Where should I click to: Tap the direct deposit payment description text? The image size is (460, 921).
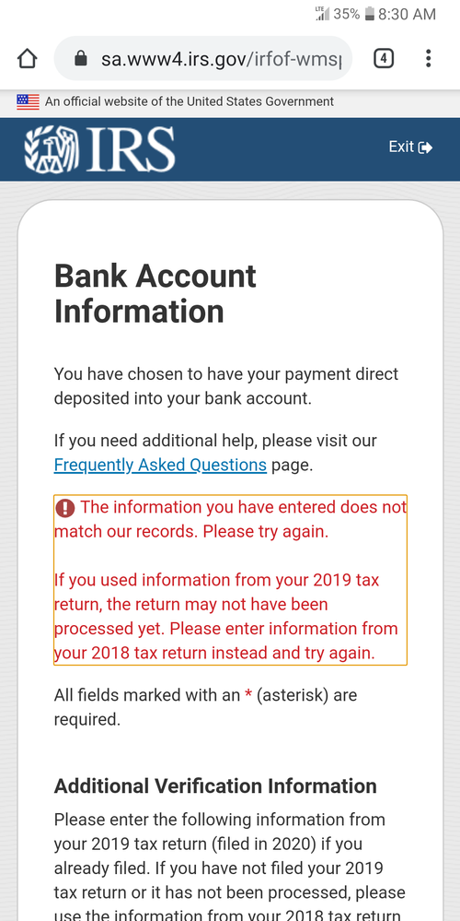(226, 386)
